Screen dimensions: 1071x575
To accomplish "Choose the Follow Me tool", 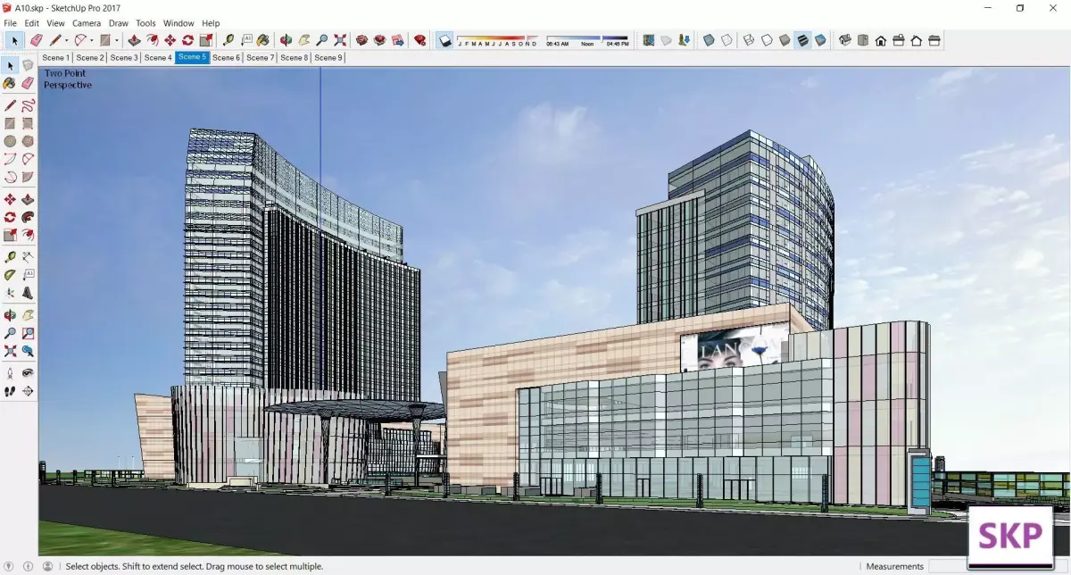I will click(x=28, y=217).
